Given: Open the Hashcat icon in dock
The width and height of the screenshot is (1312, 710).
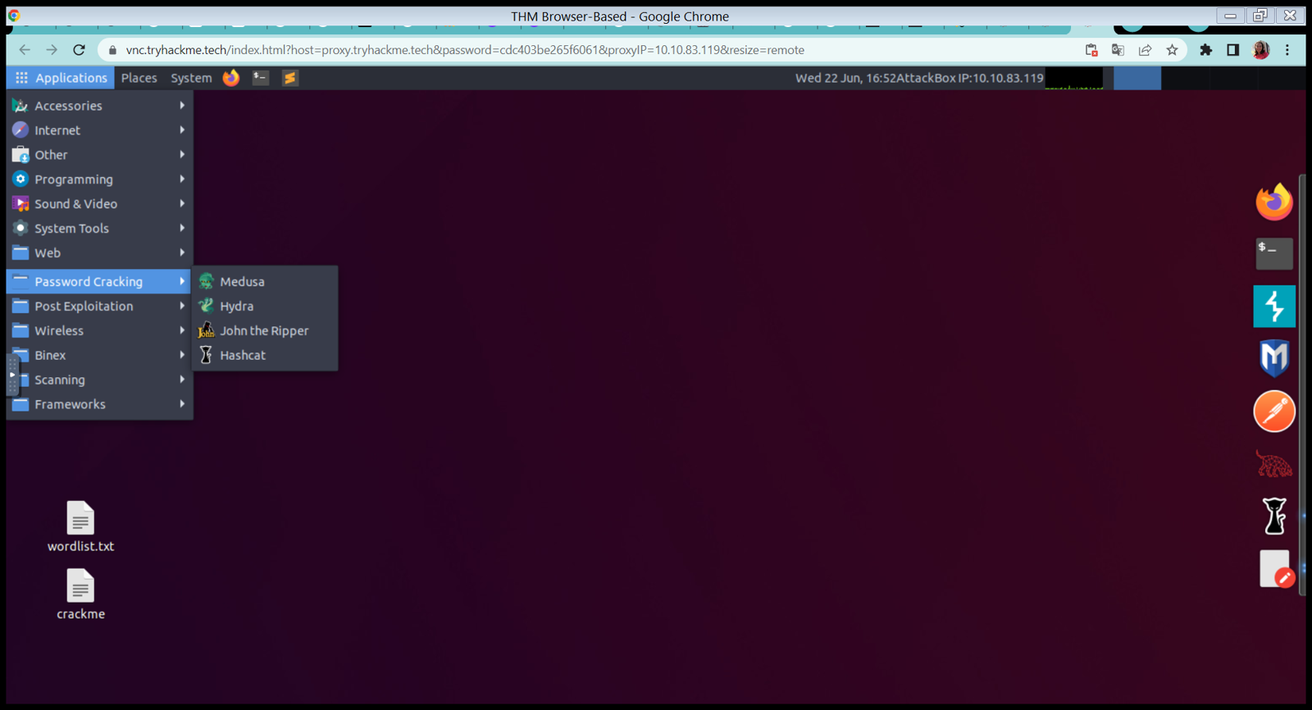Looking at the screenshot, I should point(1273,516).
